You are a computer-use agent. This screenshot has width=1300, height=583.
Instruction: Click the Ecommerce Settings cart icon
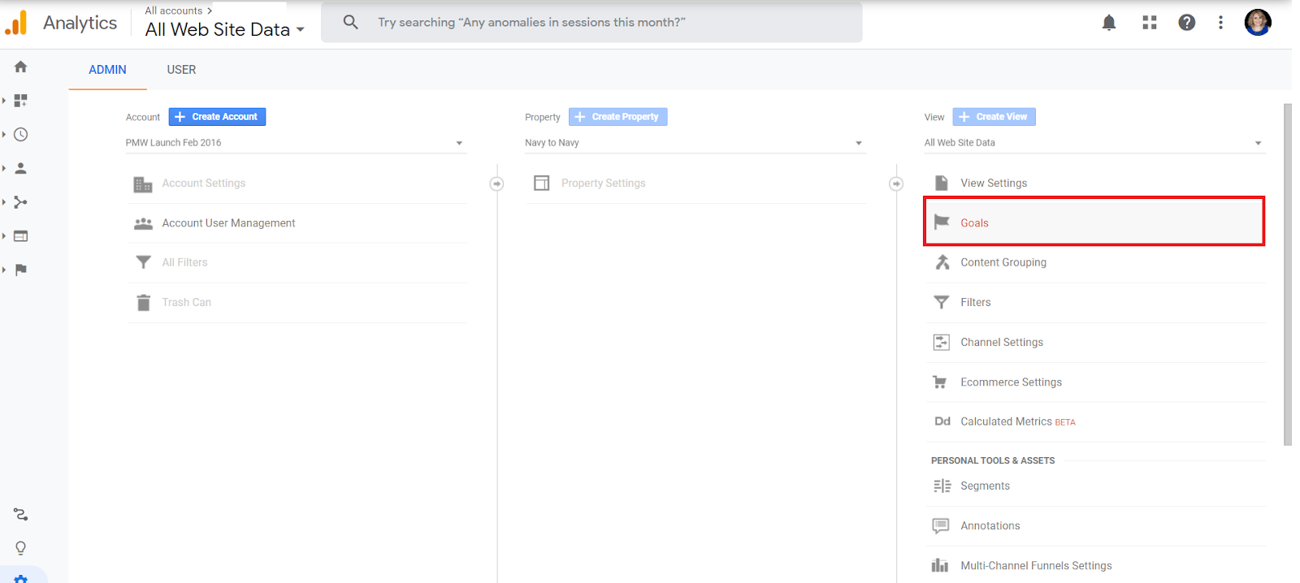point(940,382)
